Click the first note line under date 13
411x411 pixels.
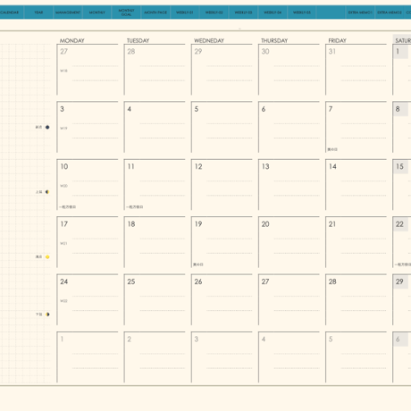pos(297,180)
